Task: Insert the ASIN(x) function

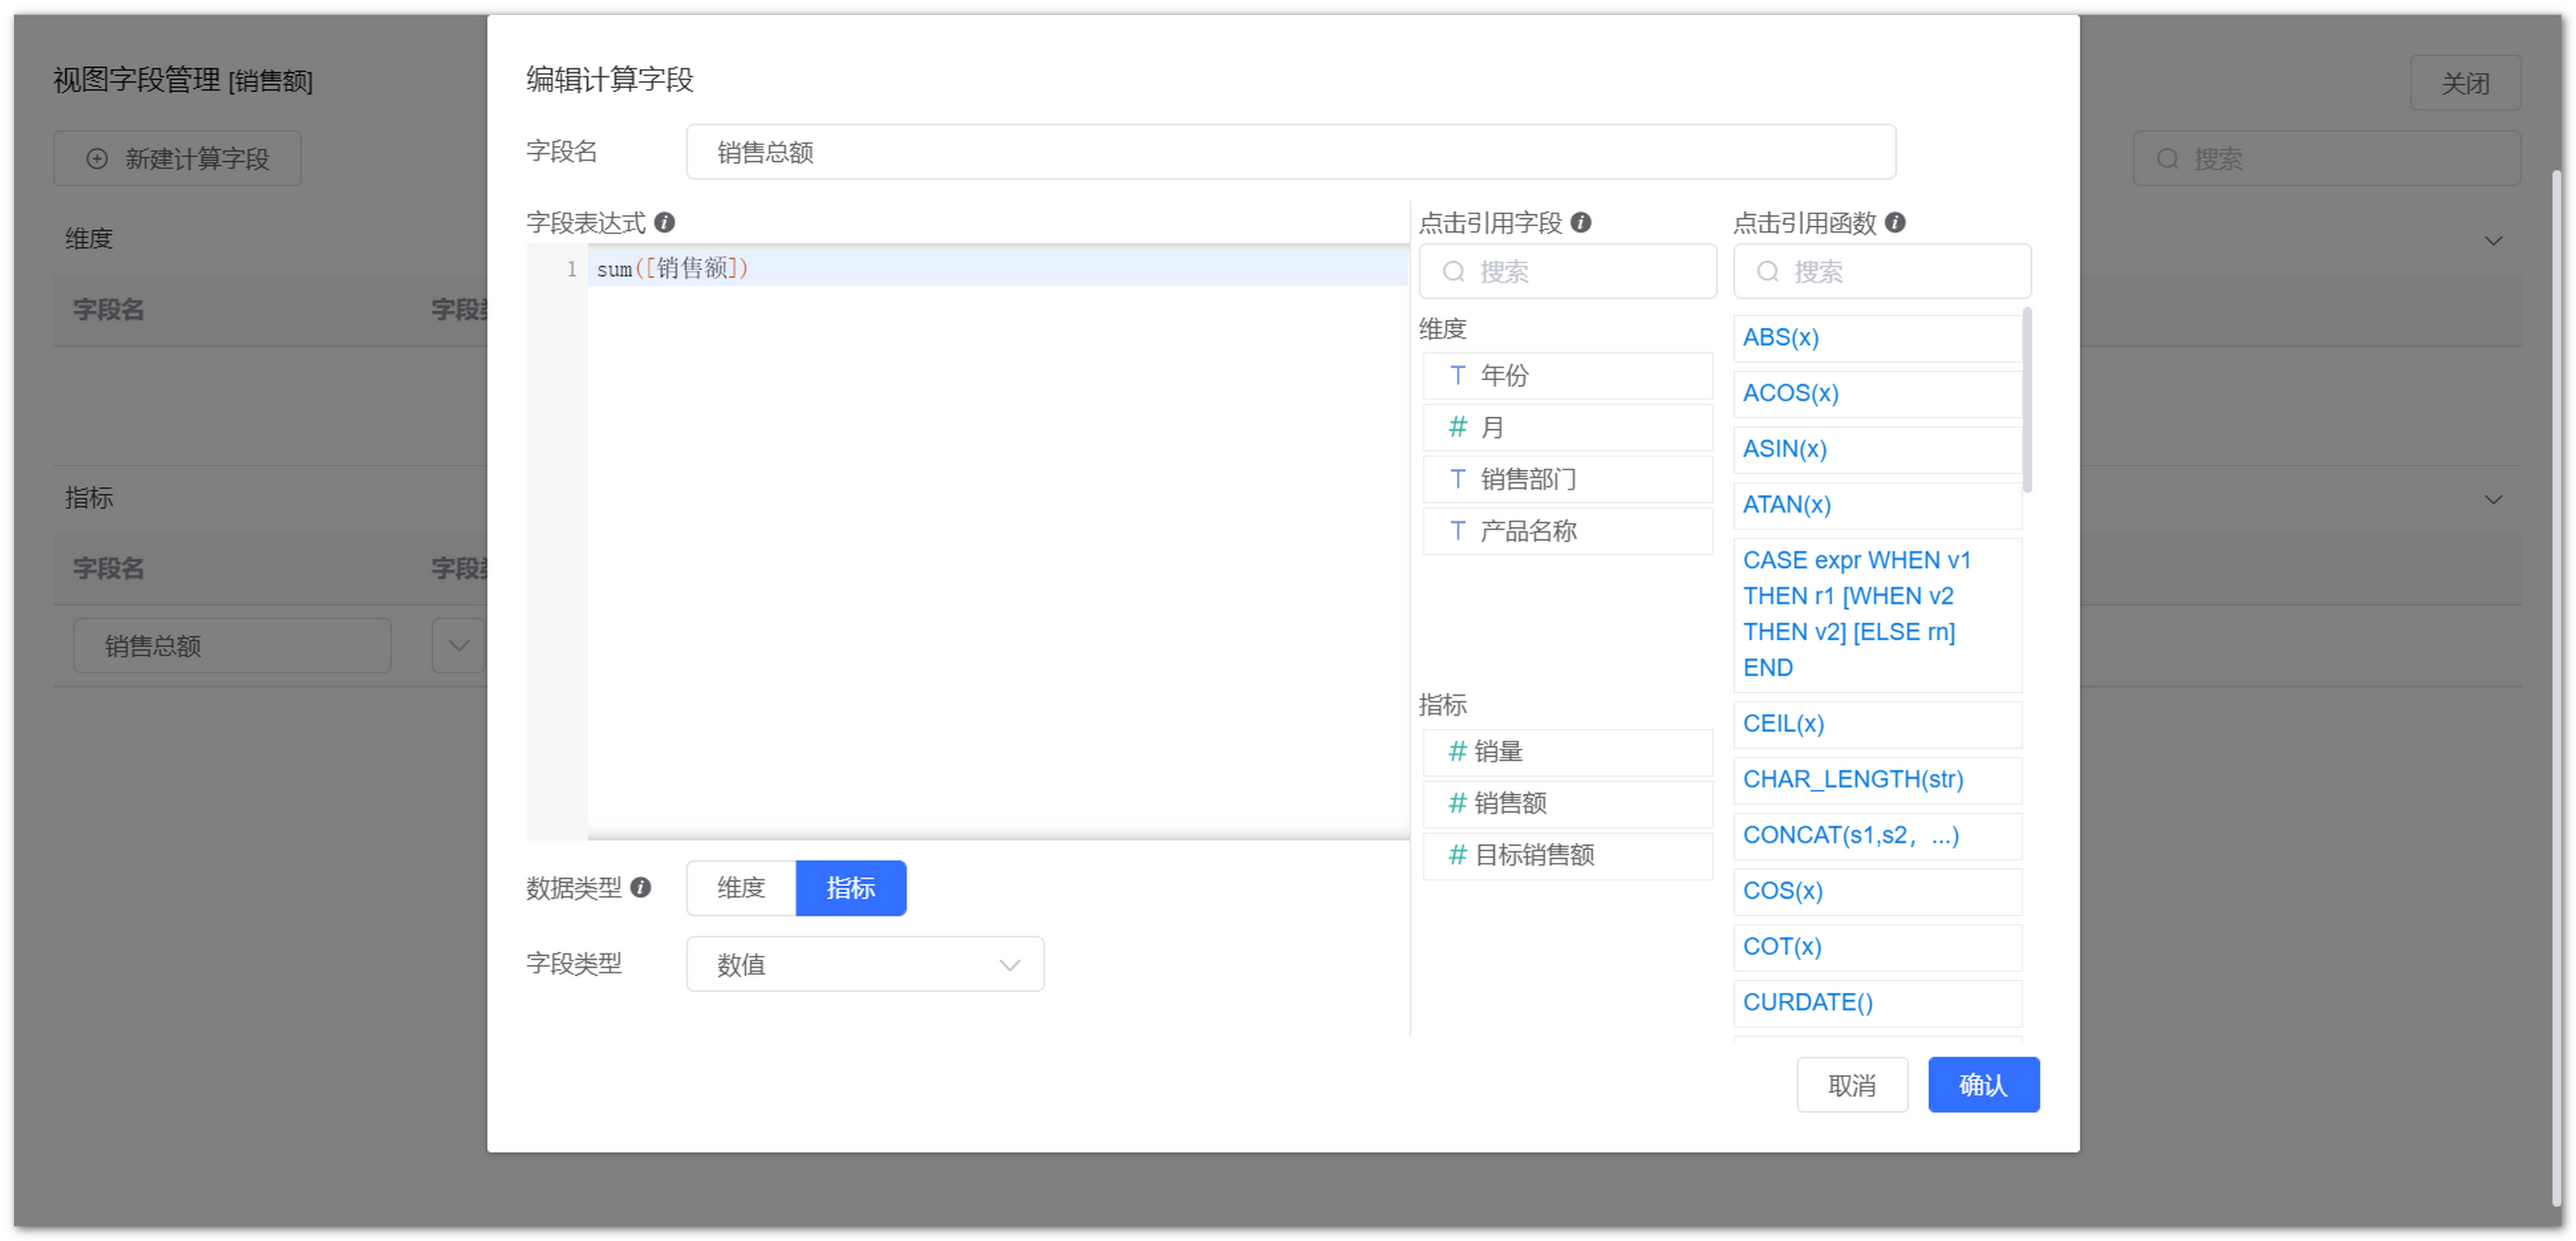Action: pyautogui.click(x=1877, y=449)
